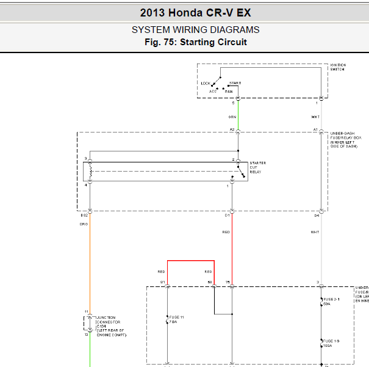The image size is (369, 367).
Task: Click the junction connector C134 symbol box
Action: coord(90,324)
